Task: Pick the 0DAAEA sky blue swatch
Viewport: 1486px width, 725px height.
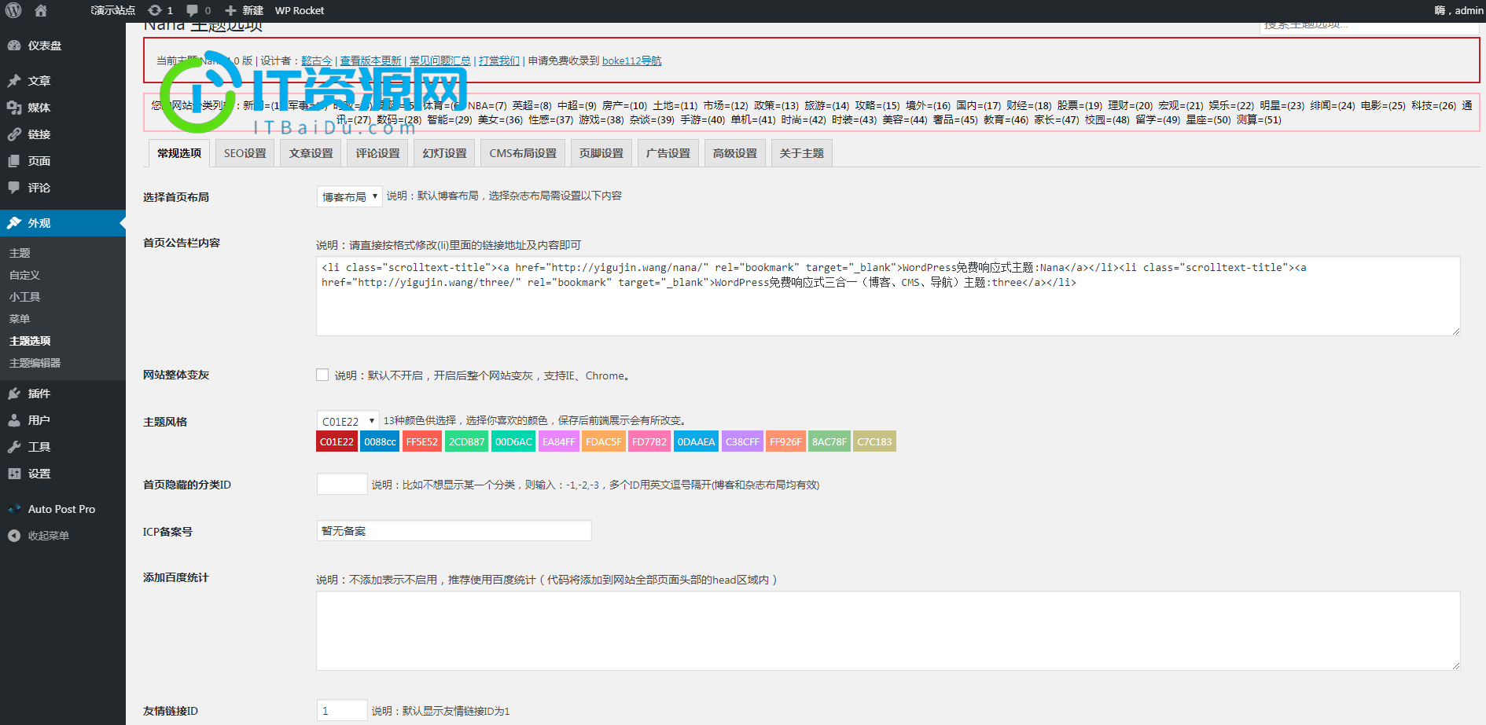Action: pyautogui.click(x=696, y=441)
